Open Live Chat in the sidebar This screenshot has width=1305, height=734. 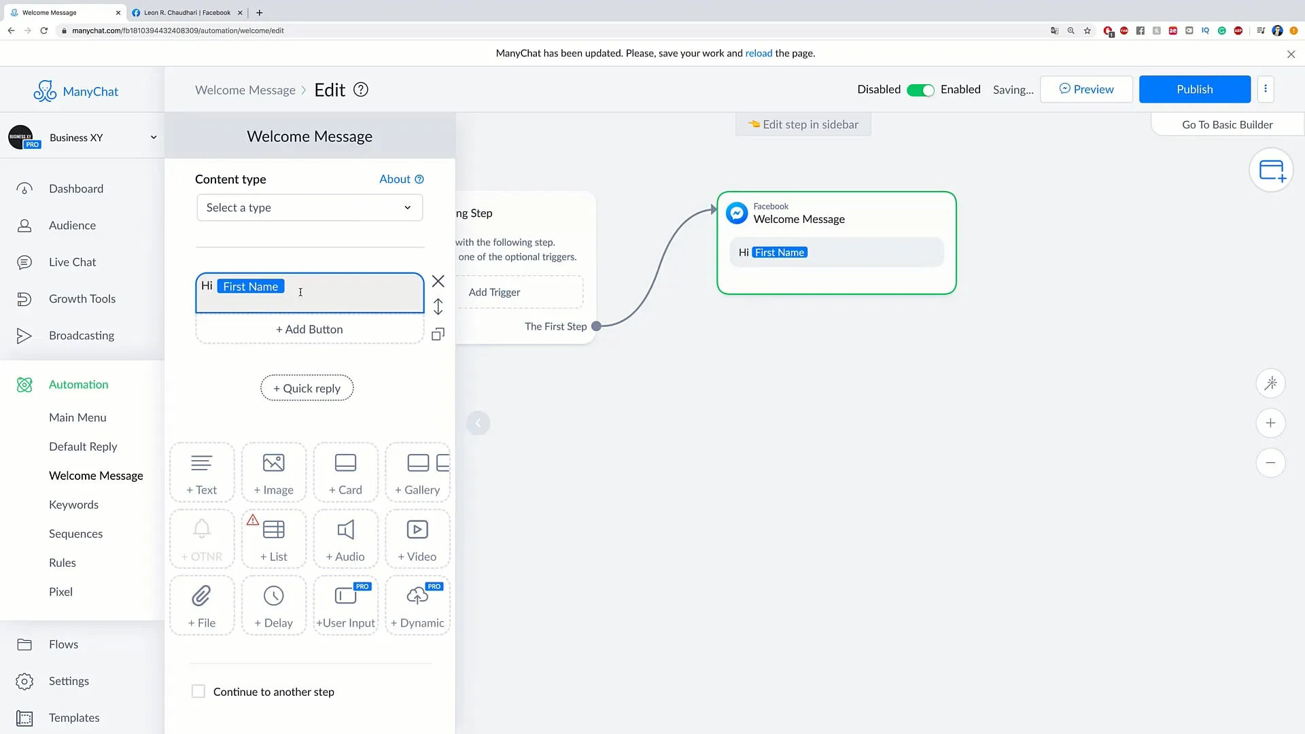point(73,262)
